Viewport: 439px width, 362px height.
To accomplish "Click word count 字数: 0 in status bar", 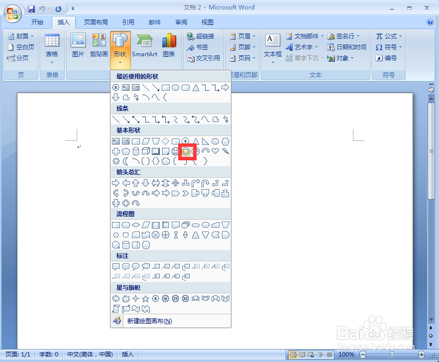I will point(49,355).
